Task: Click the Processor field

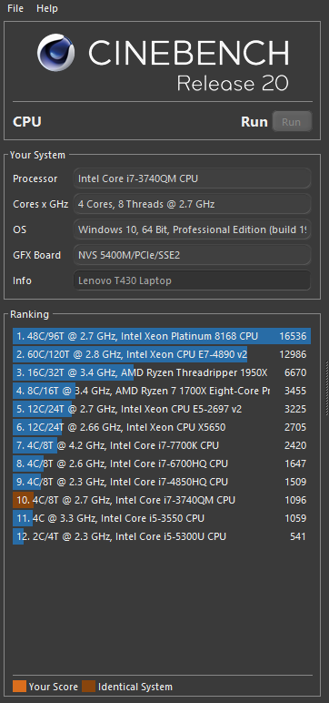Action: [x=192, y=178]
